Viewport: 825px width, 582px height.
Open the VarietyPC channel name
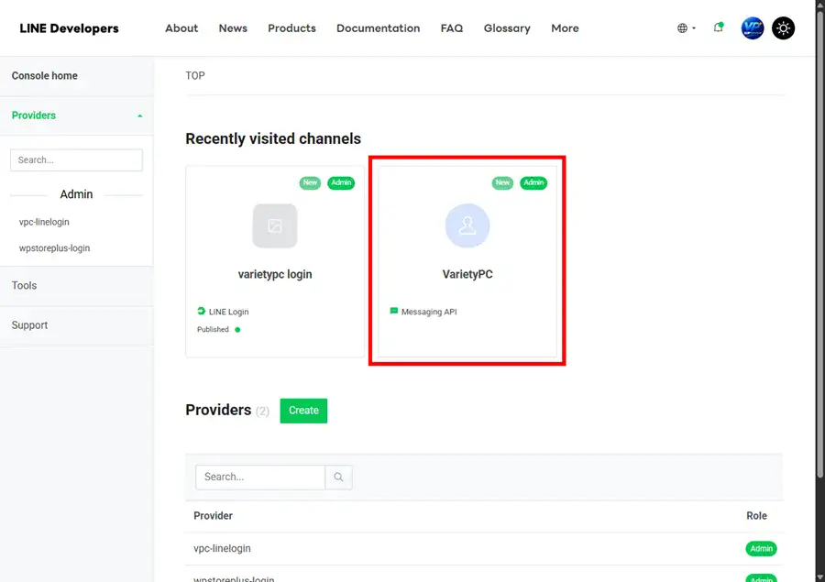467,274
